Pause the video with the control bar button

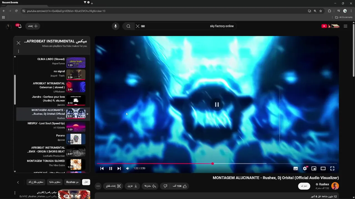110,168
